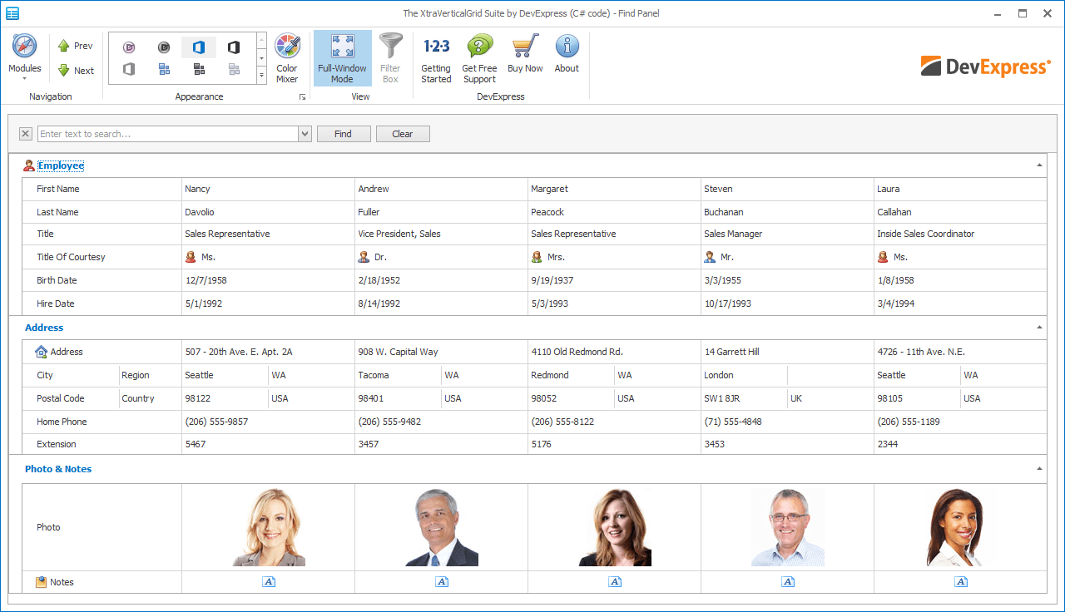
Task: Go to the Prev module
Action: [75, 46]
